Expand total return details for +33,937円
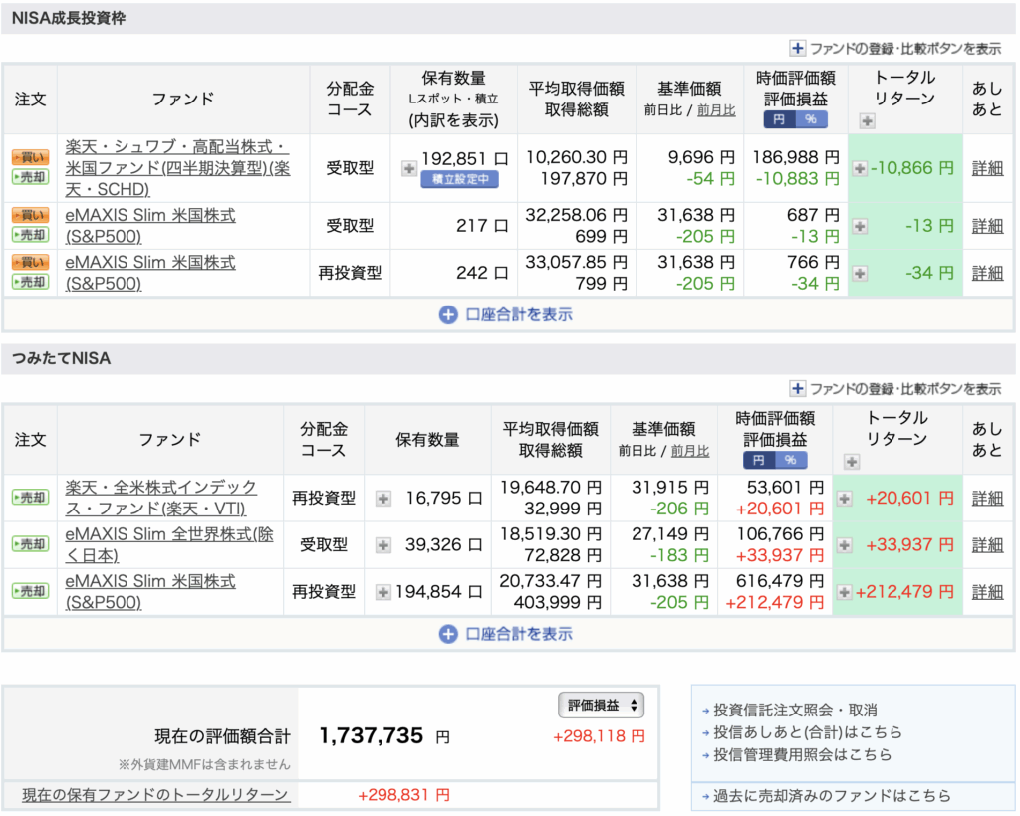Screen dimensions: 1020x816 tap(844, 545)
